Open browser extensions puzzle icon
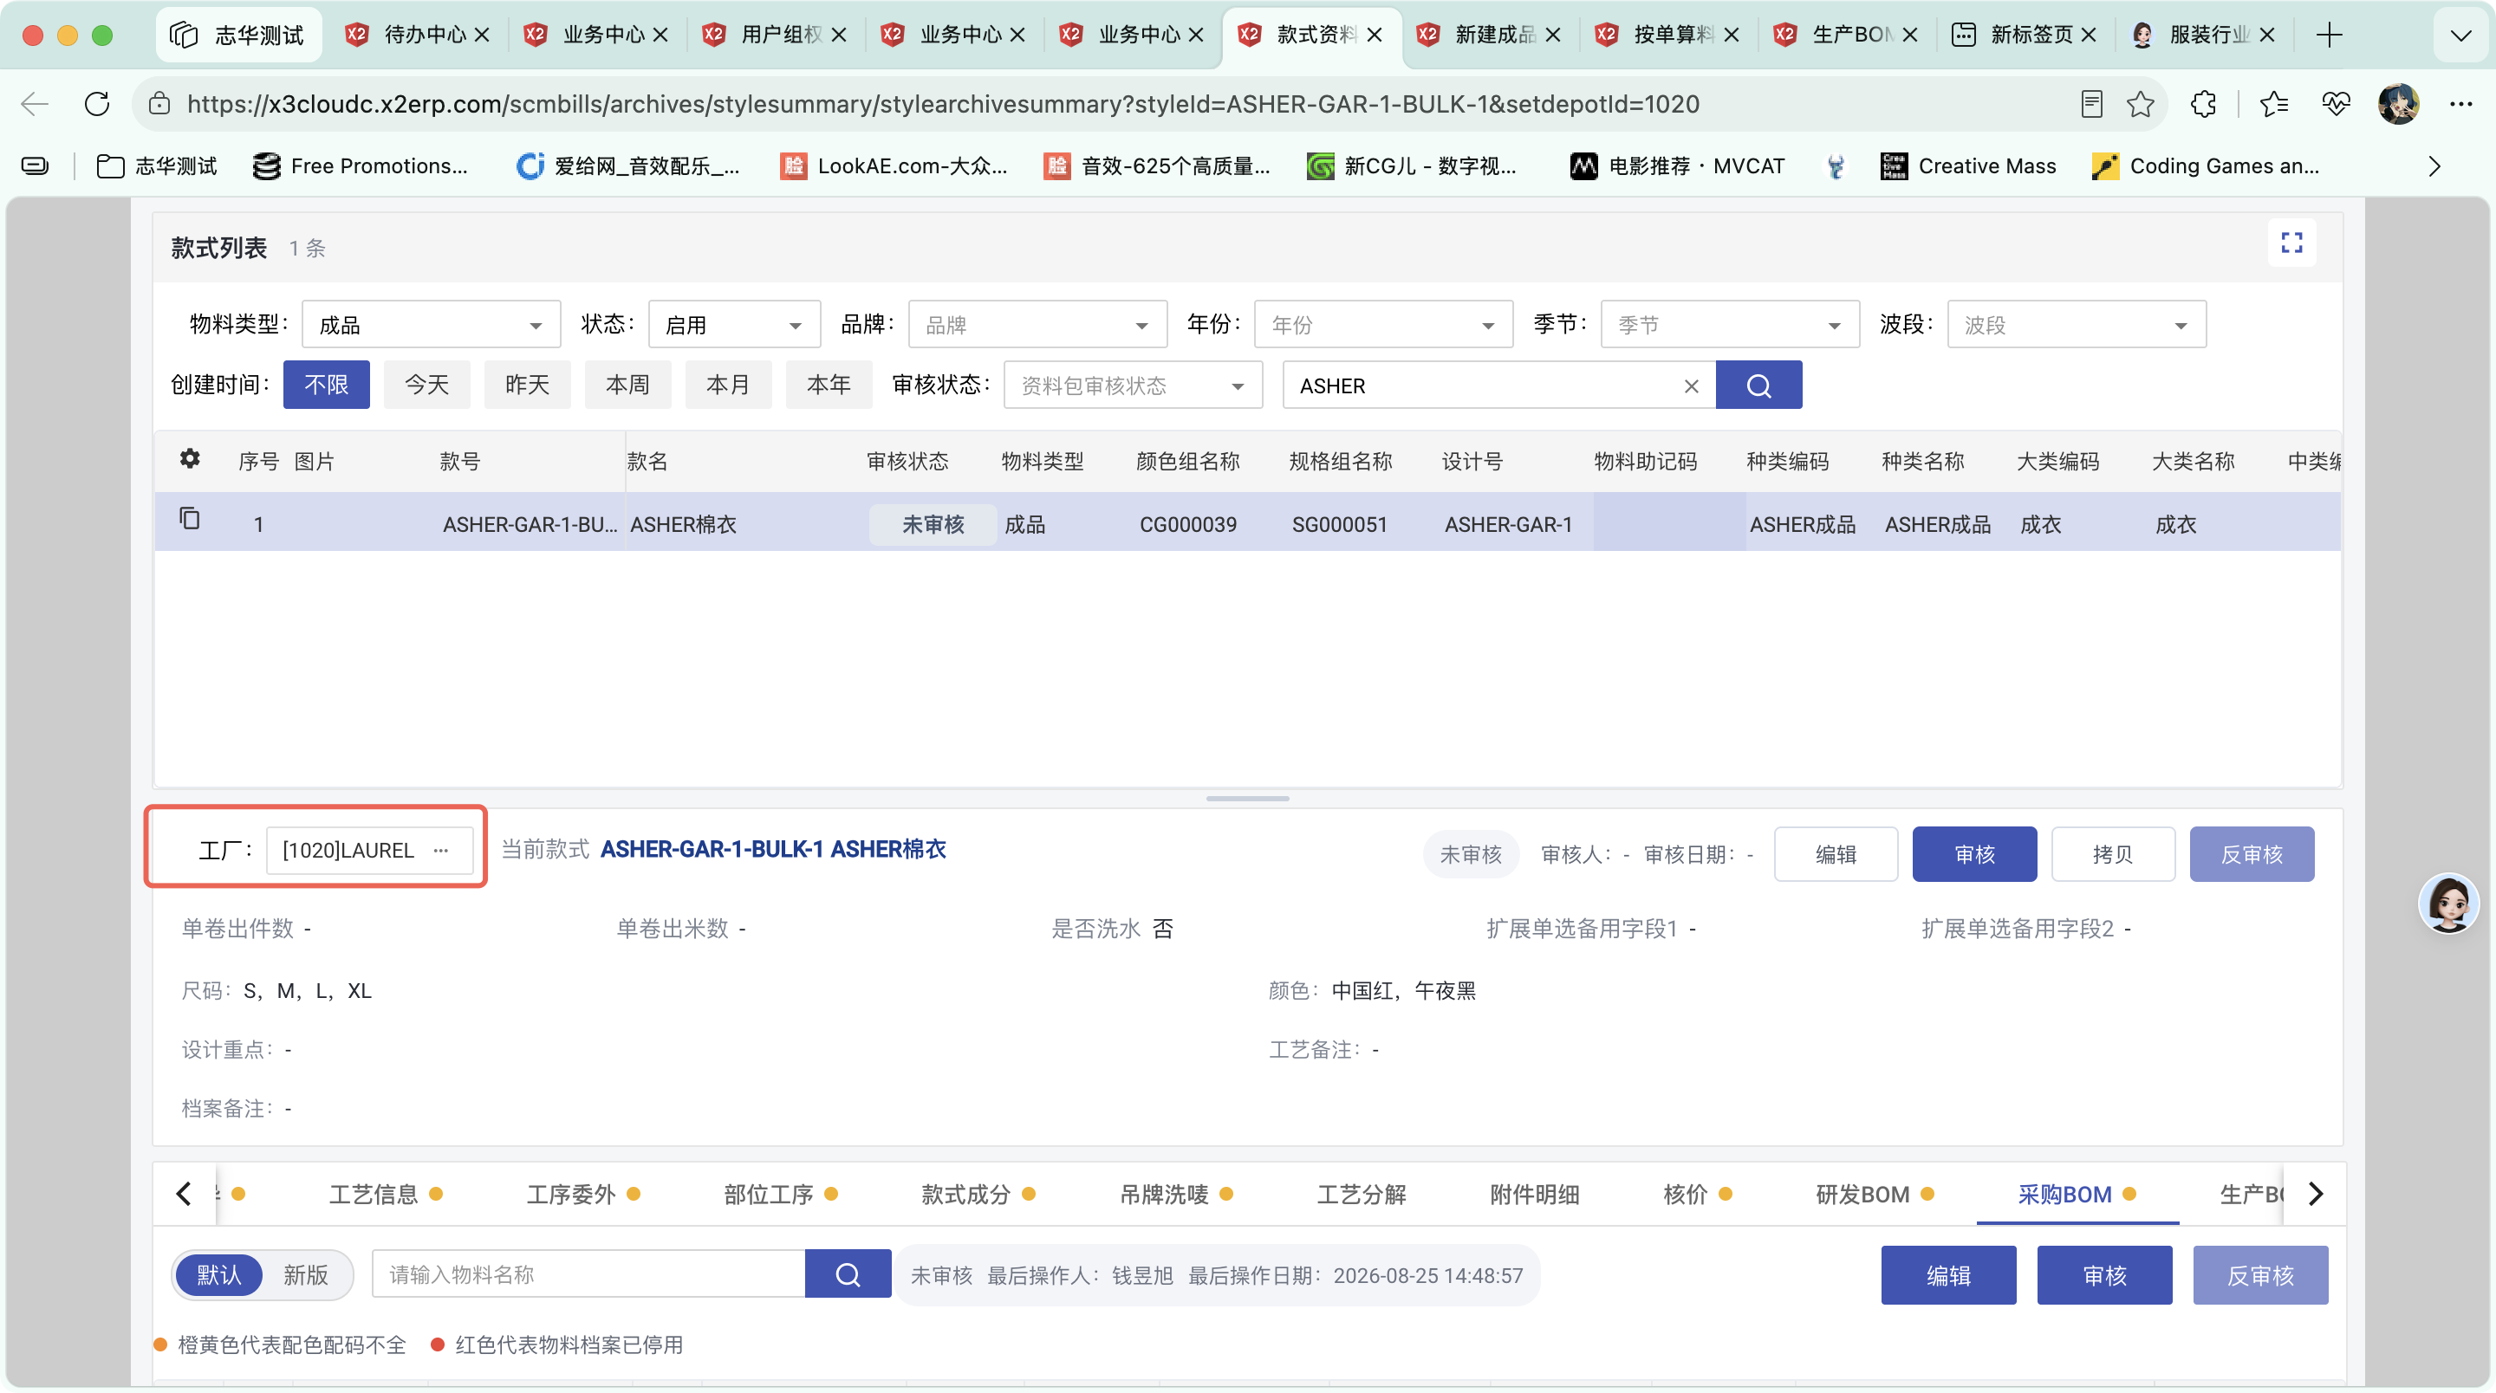This screenshot has height=1393, width=2496. tap(2203, 104)
